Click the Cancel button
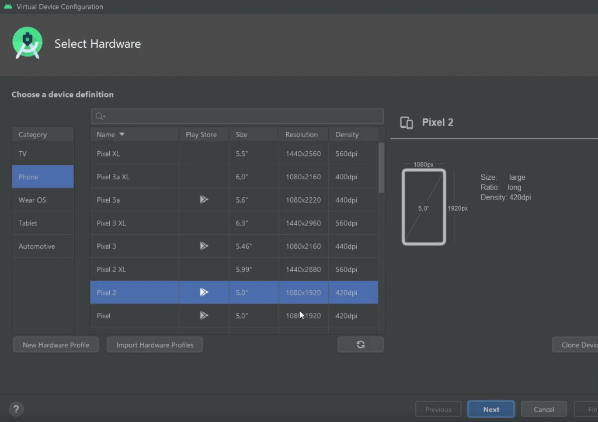This screenshot has width=598, height=422. pyautogui.click(x=544, y=409)
